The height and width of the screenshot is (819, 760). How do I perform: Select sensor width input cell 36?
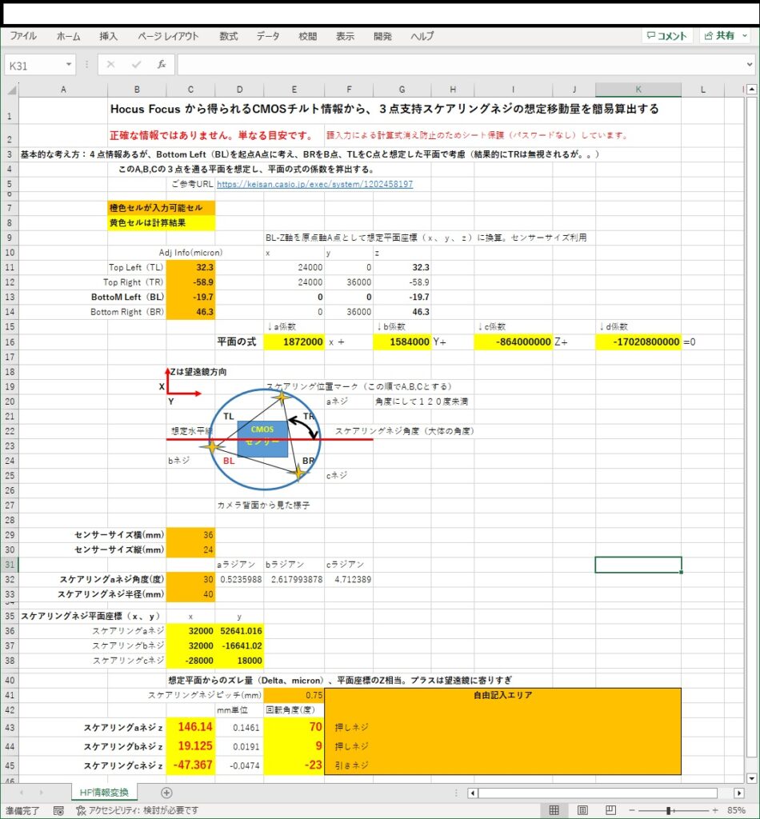point(190,535)
